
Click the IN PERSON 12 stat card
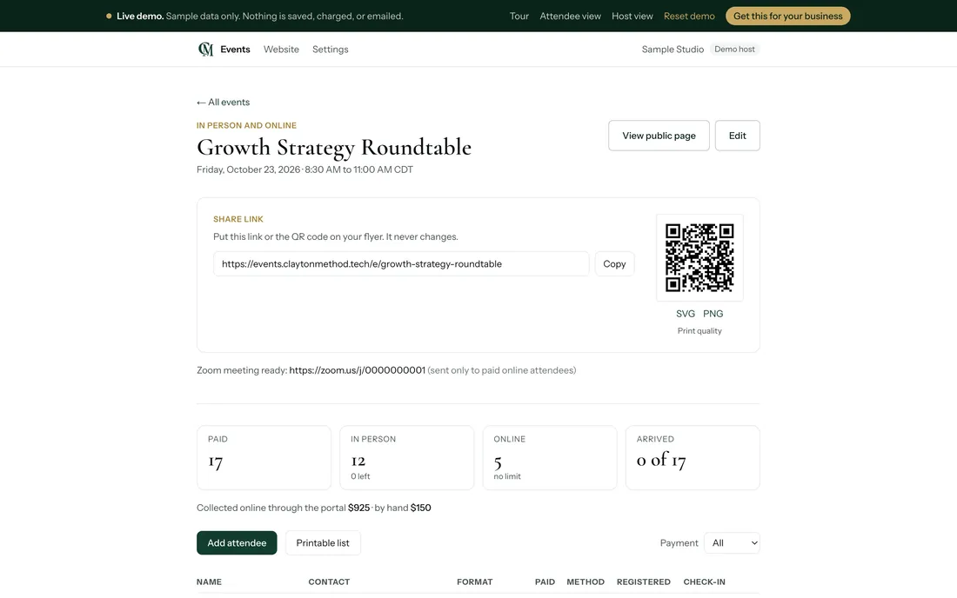406,458
